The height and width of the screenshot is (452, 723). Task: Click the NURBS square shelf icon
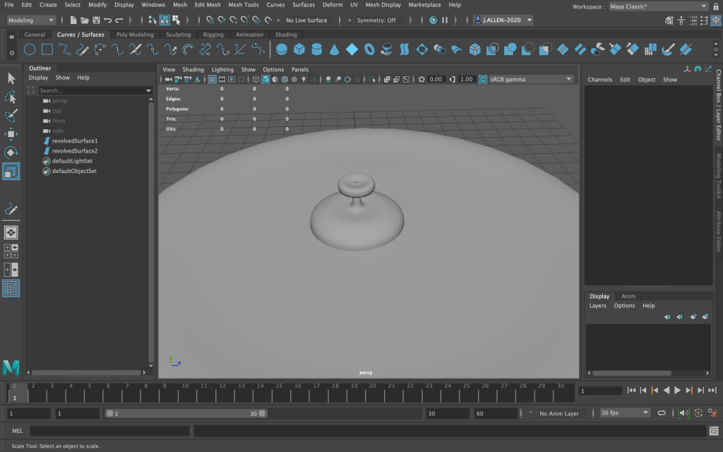click(x=47, y=49)
